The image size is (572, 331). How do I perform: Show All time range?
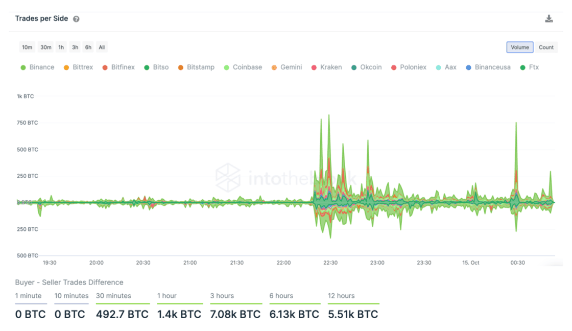(x=102, y=47)
